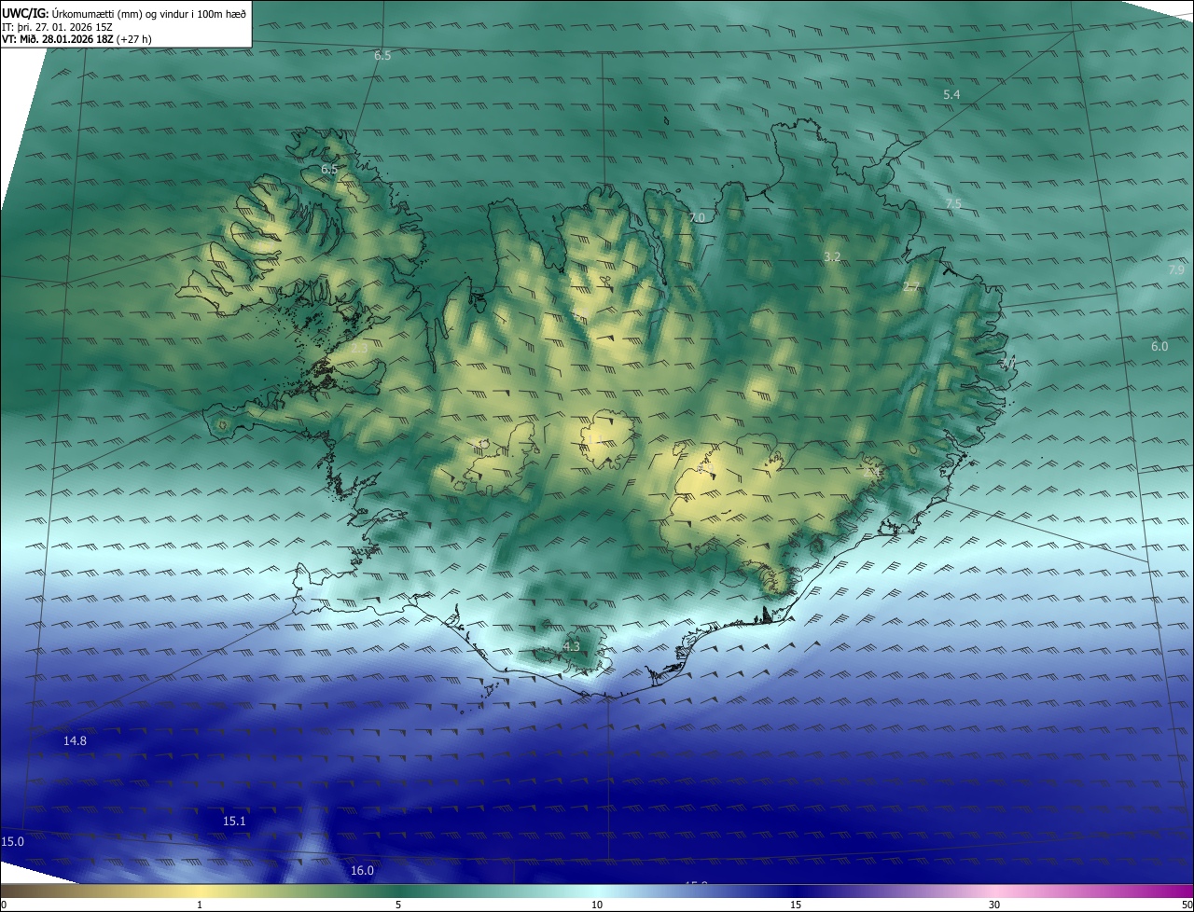The width and height of the screenshot is (1194, 912).
Task: Click the '1' label on the color scale
Action: pyautogui.click(x=200, y=905)
